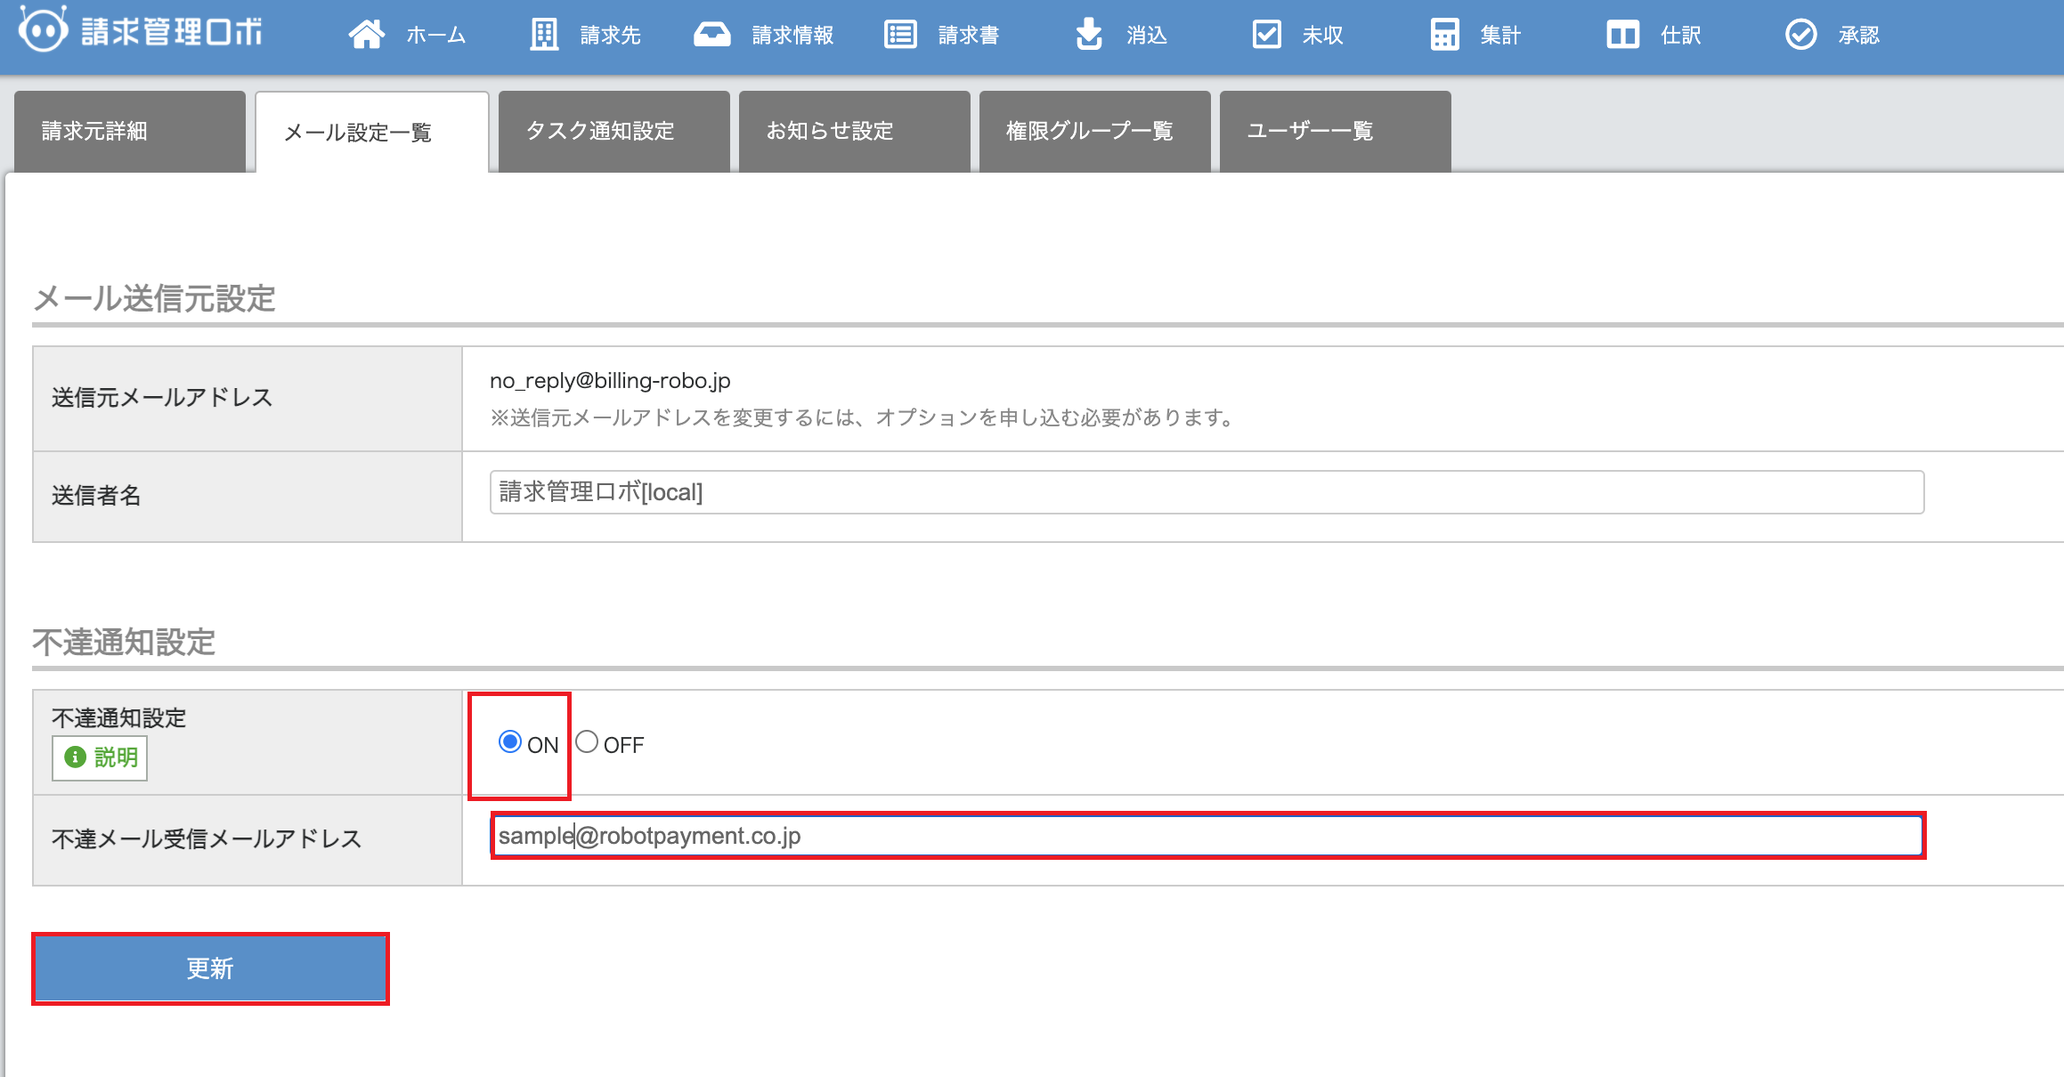The image size is (2064, 1077).
Task: Click the 消込 download arrow icon
Action: click(1088, 35)
